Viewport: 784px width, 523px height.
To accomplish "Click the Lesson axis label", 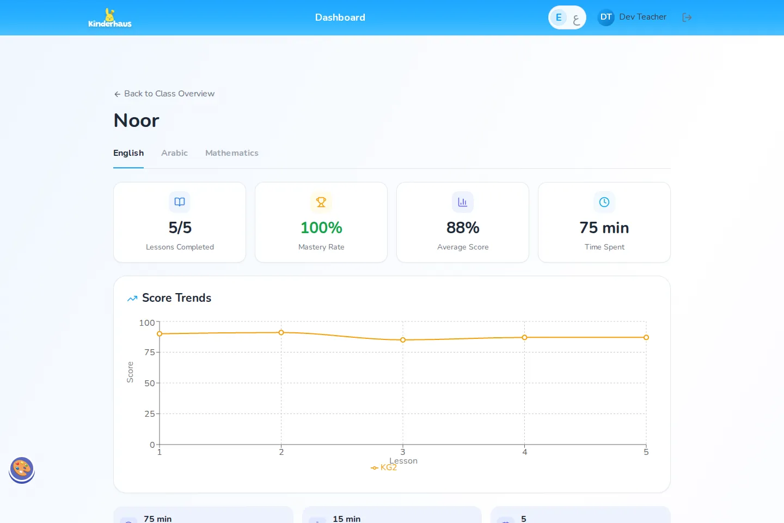I will (x=403, y=461).
